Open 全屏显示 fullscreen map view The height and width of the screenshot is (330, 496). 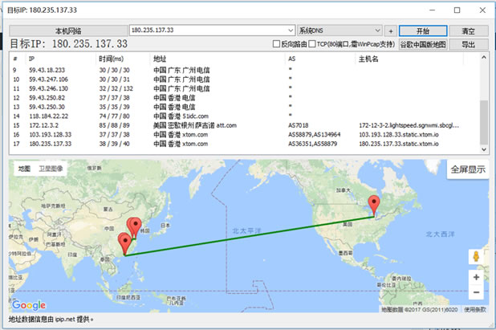pos(467,170)
